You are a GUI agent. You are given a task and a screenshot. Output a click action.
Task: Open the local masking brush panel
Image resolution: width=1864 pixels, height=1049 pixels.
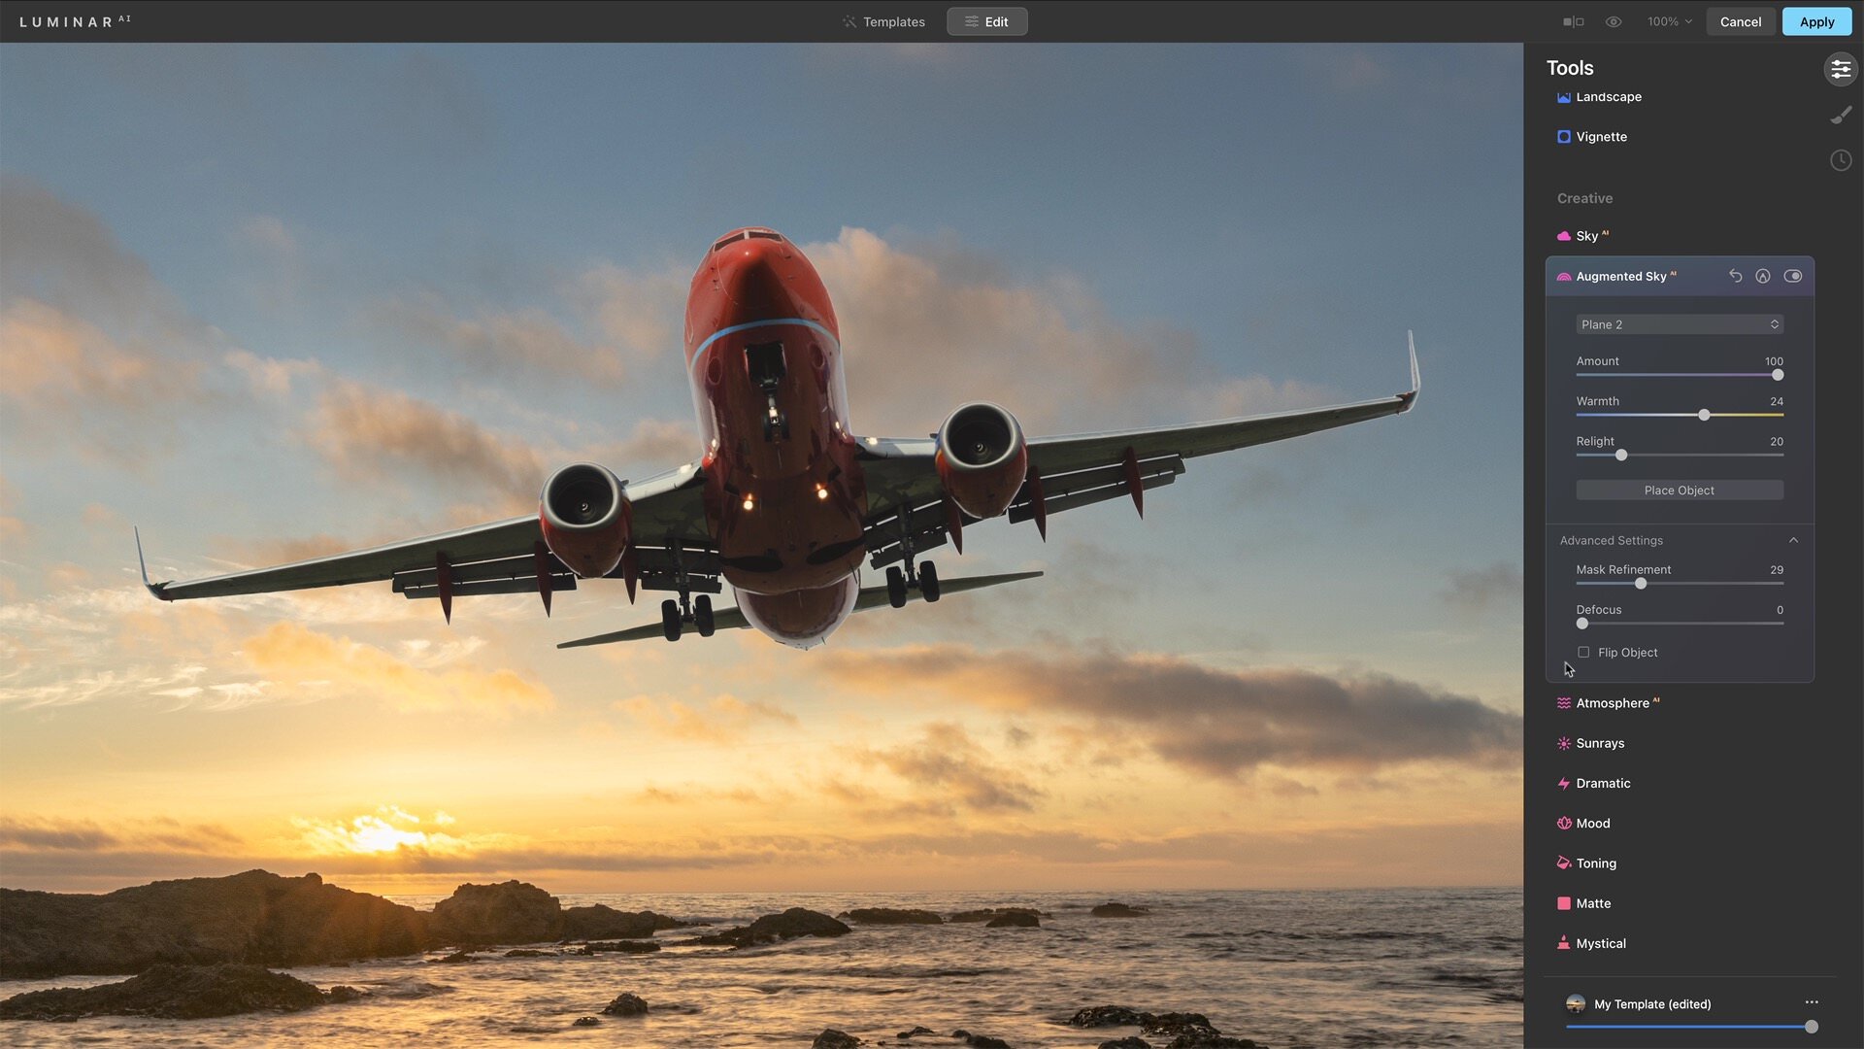pyautogui.click(x=1840, y=116)
